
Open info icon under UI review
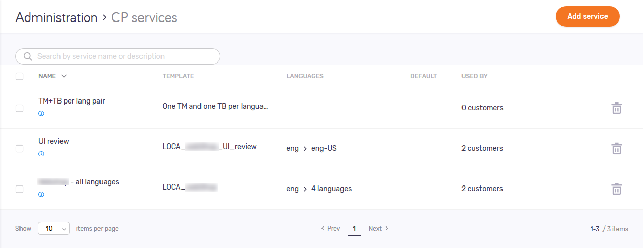pyautogui.click(x=41, y=154)
